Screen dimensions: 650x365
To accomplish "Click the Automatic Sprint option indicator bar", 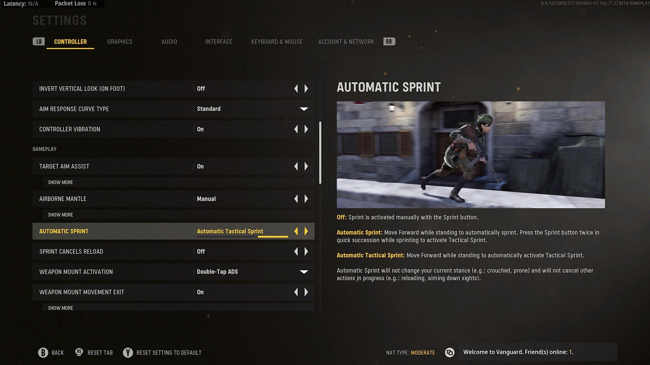I will tap(242, 237).
